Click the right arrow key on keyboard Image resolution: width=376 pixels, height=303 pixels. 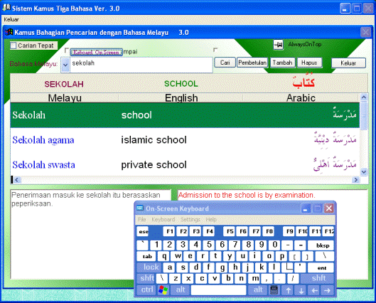[x=327, y=290]
